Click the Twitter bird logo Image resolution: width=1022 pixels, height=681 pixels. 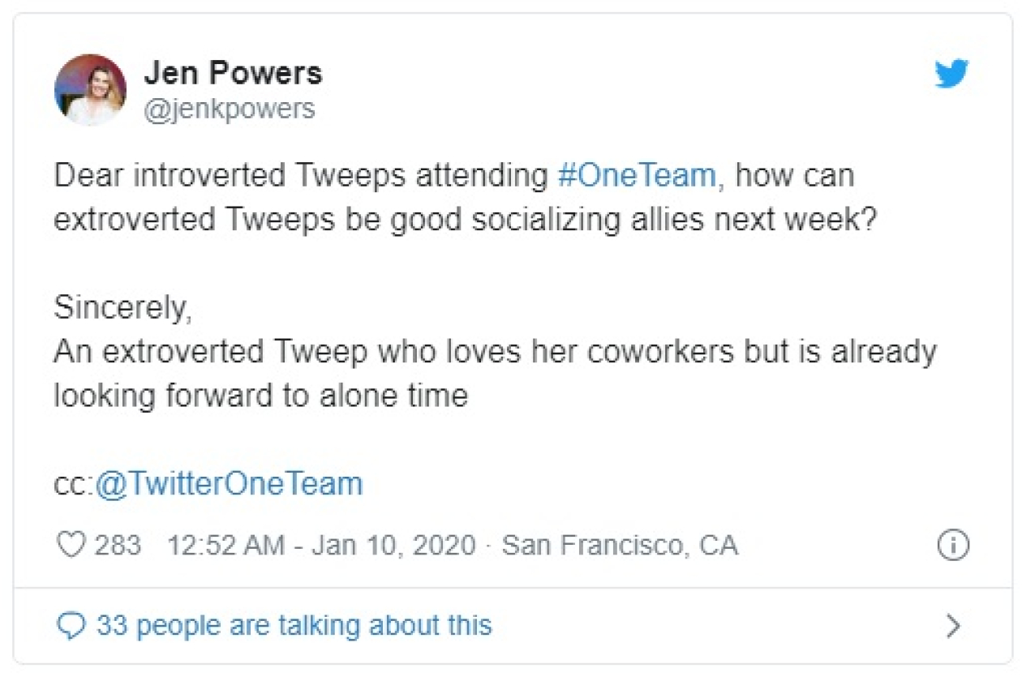point(951,75)
